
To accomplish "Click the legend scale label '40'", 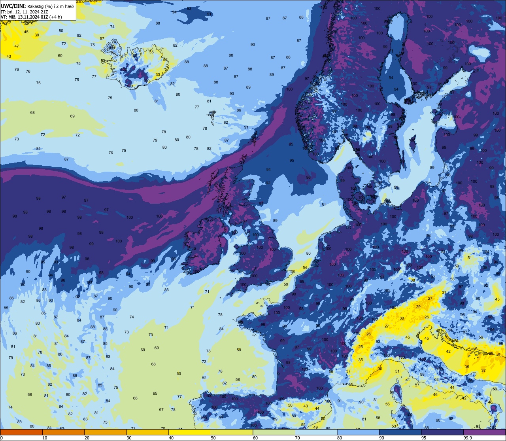I will [171, 438].
